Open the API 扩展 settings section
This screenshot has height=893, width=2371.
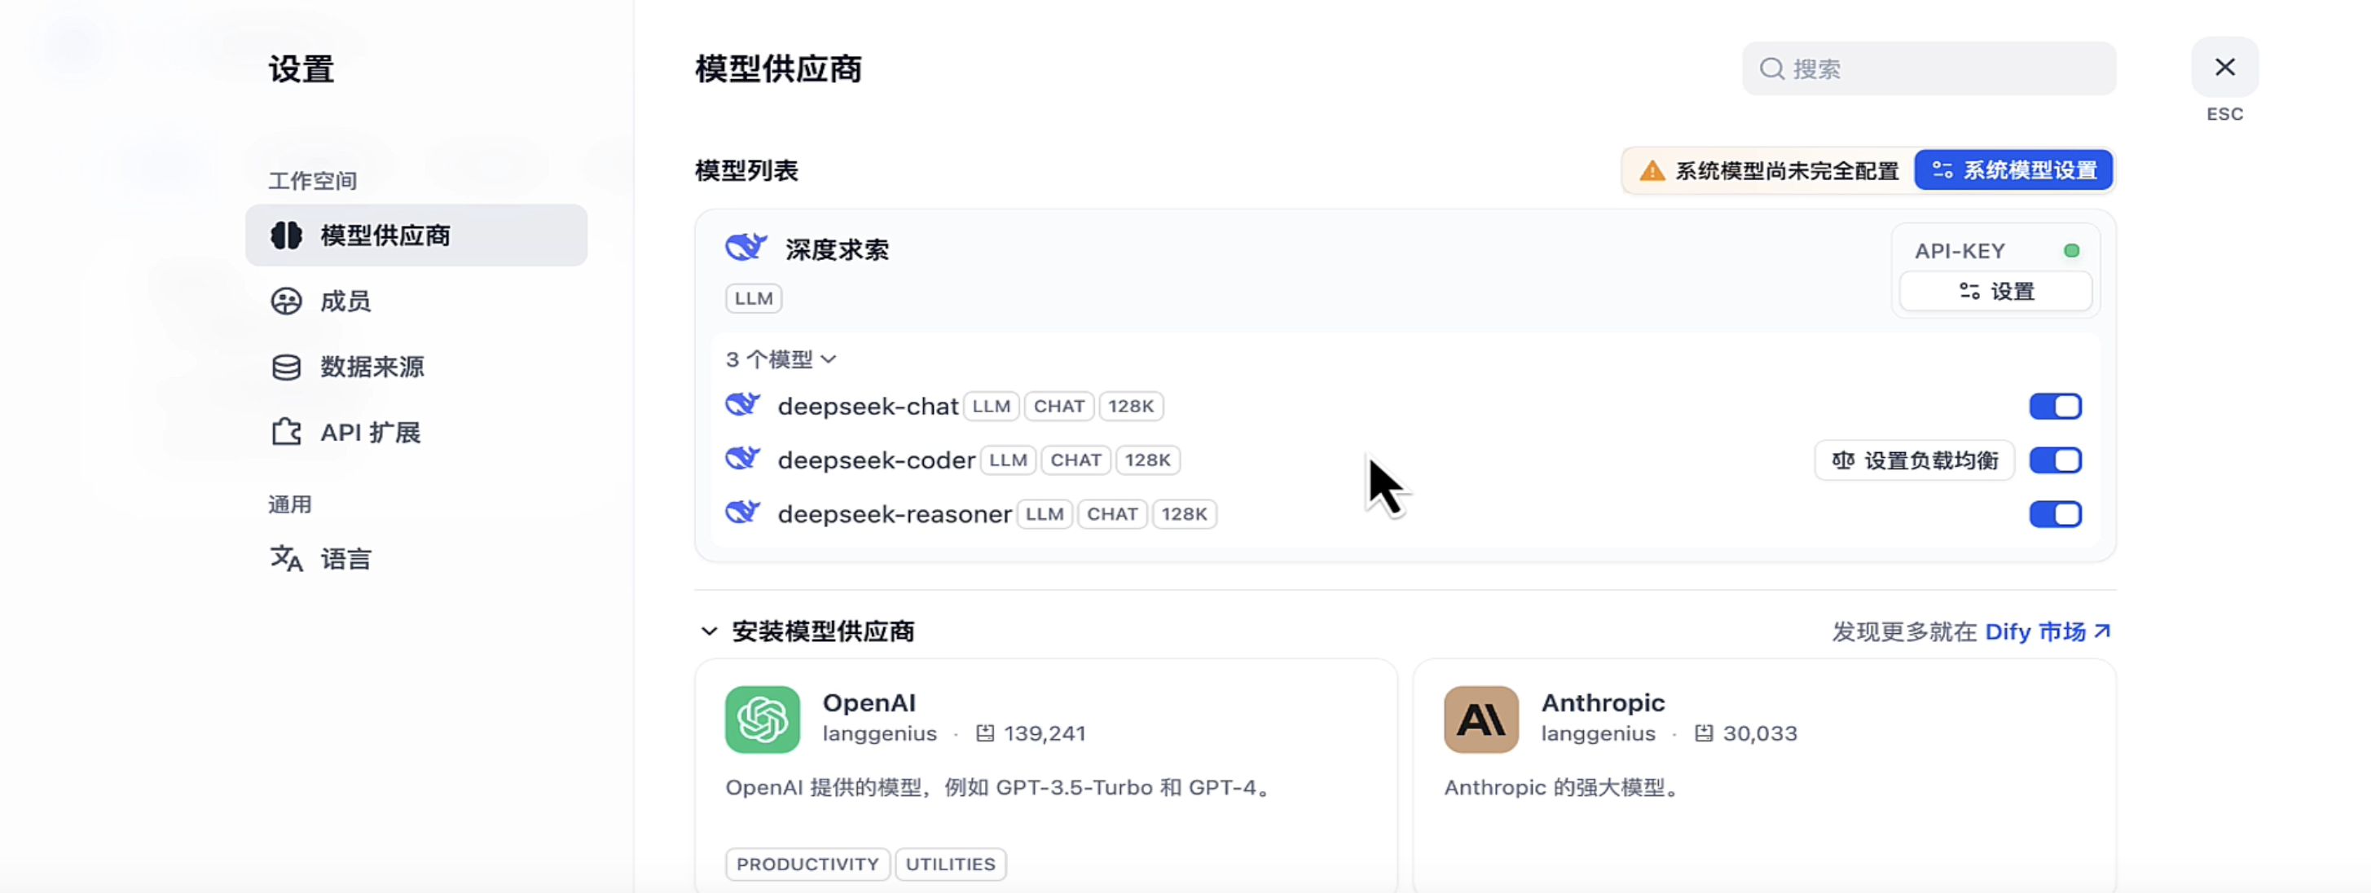(x=369, y=433)
